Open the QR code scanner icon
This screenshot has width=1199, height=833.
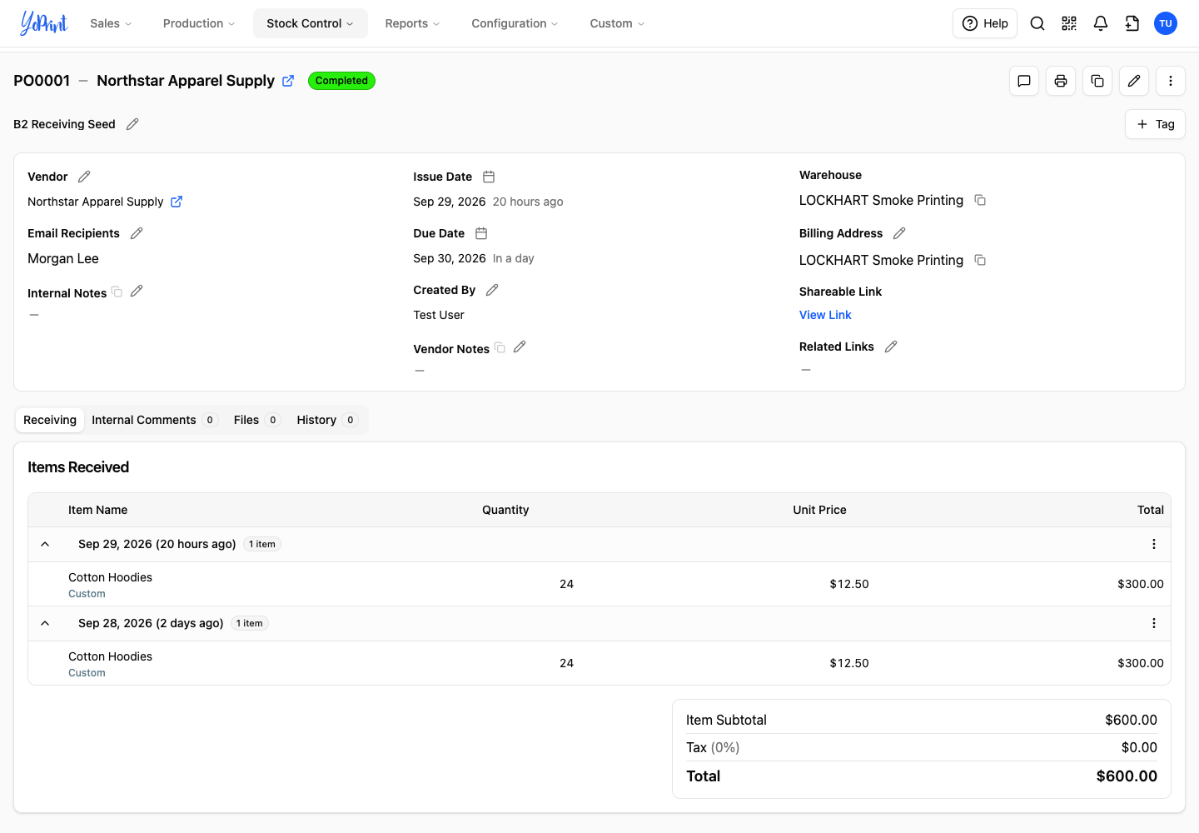1069,23
